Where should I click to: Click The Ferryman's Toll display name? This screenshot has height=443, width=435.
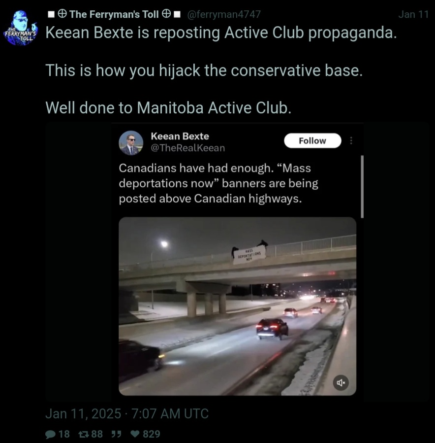pyautogui.click(x=114, y=14)
